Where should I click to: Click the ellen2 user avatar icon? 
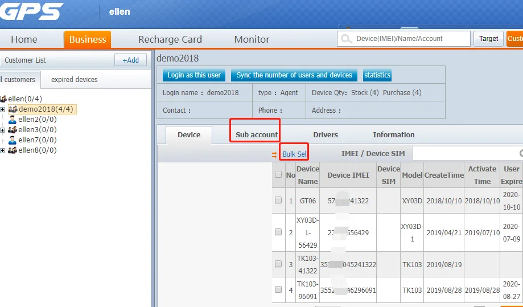coord(13,120)
